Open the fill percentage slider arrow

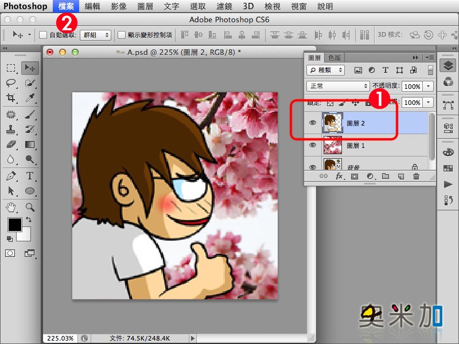tap(428, 103)
